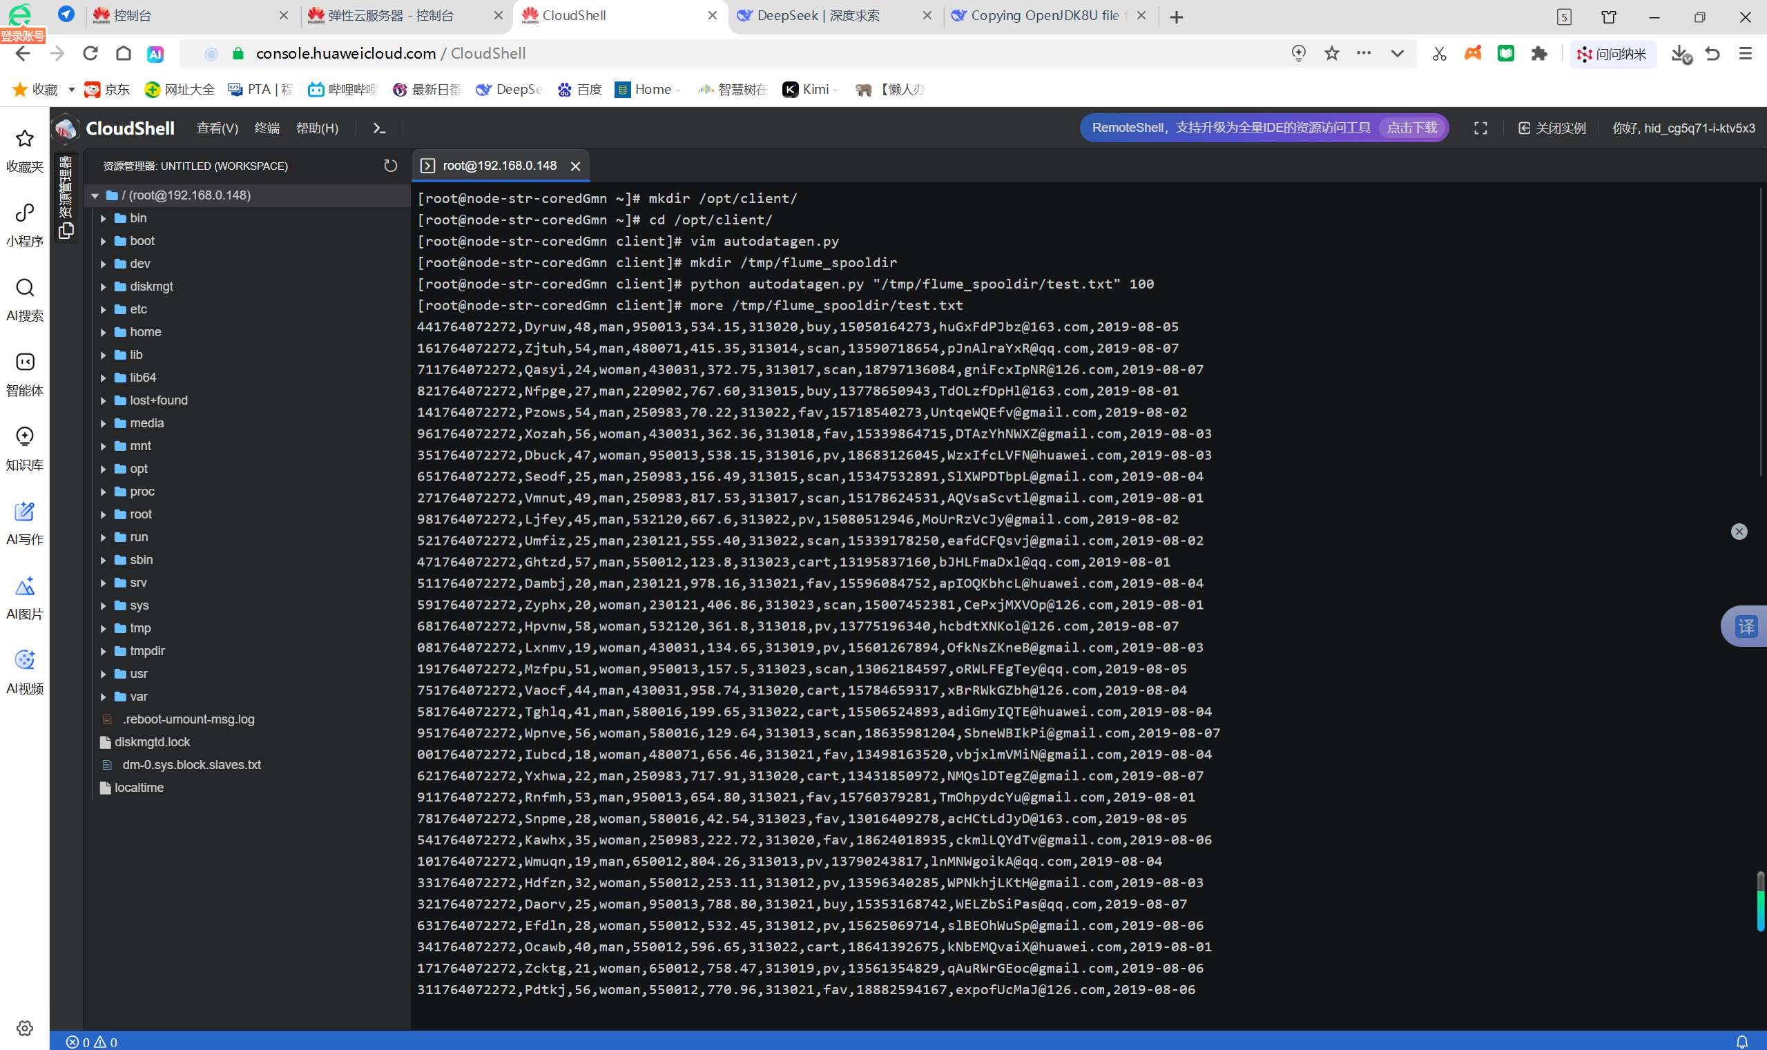Open the 查看(V) menu

point(217,128)
